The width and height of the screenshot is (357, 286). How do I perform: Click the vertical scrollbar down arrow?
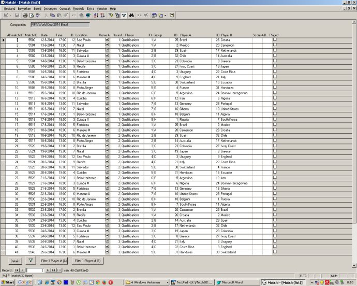pos(354,265)
